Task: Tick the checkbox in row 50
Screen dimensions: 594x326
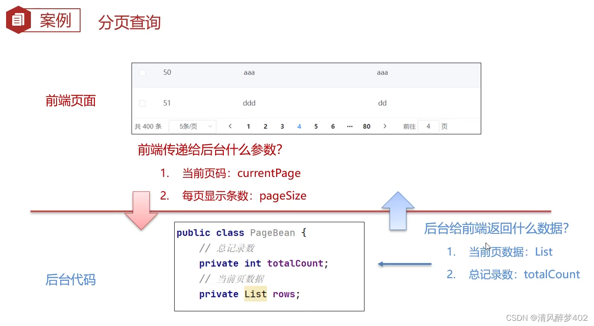Action: 142,73
